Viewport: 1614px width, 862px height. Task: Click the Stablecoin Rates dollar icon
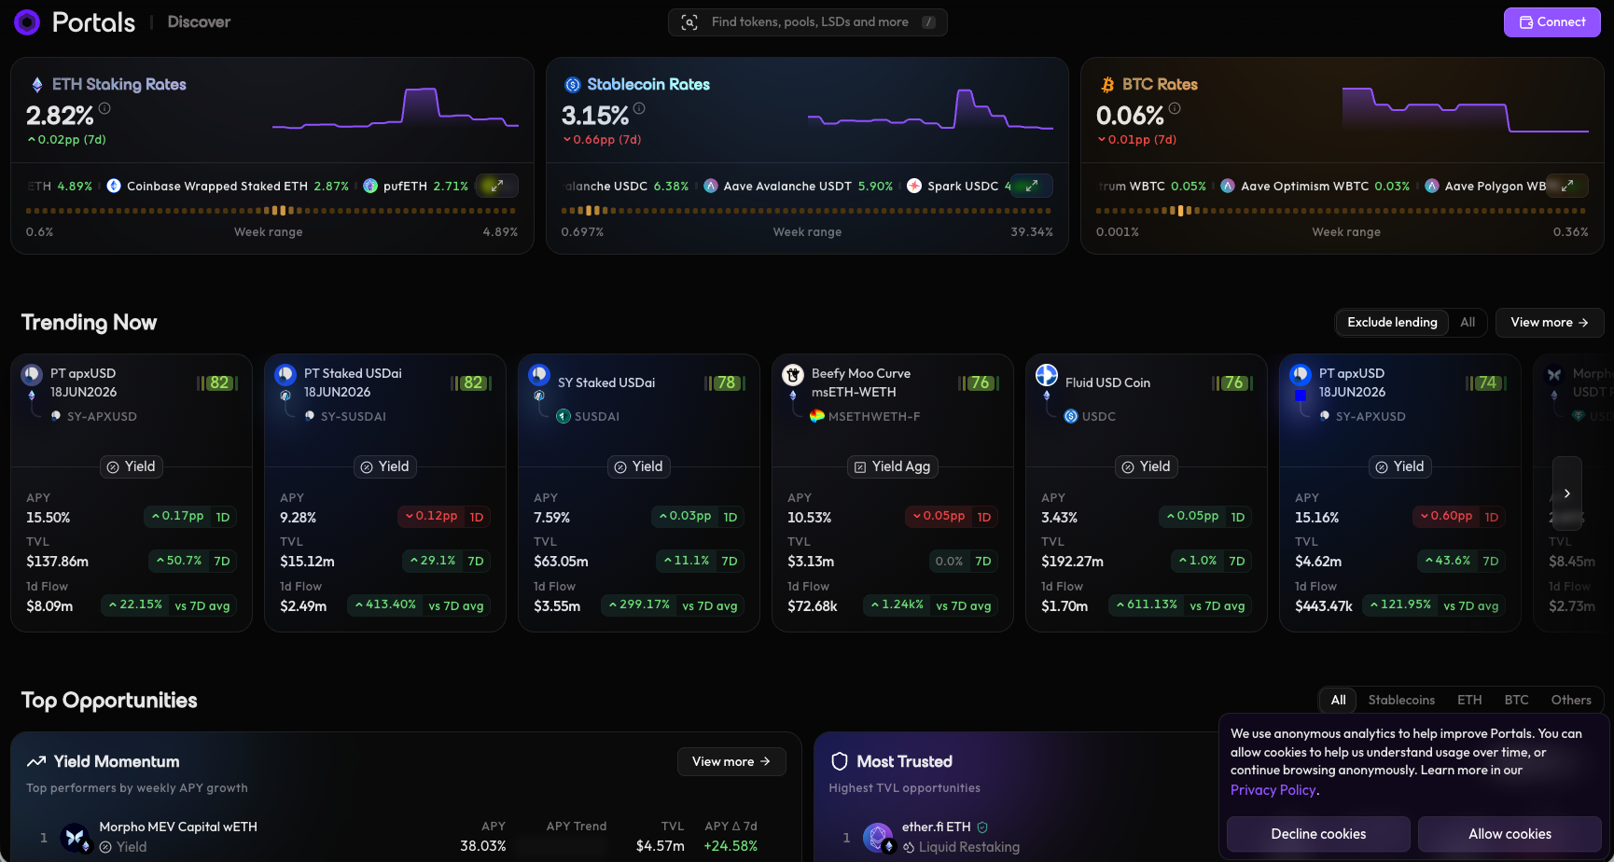573,85
